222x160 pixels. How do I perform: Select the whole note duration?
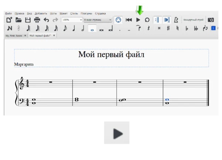tap(92, 29)
